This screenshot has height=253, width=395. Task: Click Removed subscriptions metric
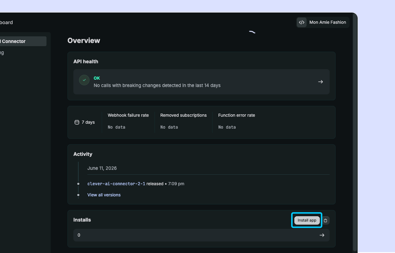click(x=184, y=121)
